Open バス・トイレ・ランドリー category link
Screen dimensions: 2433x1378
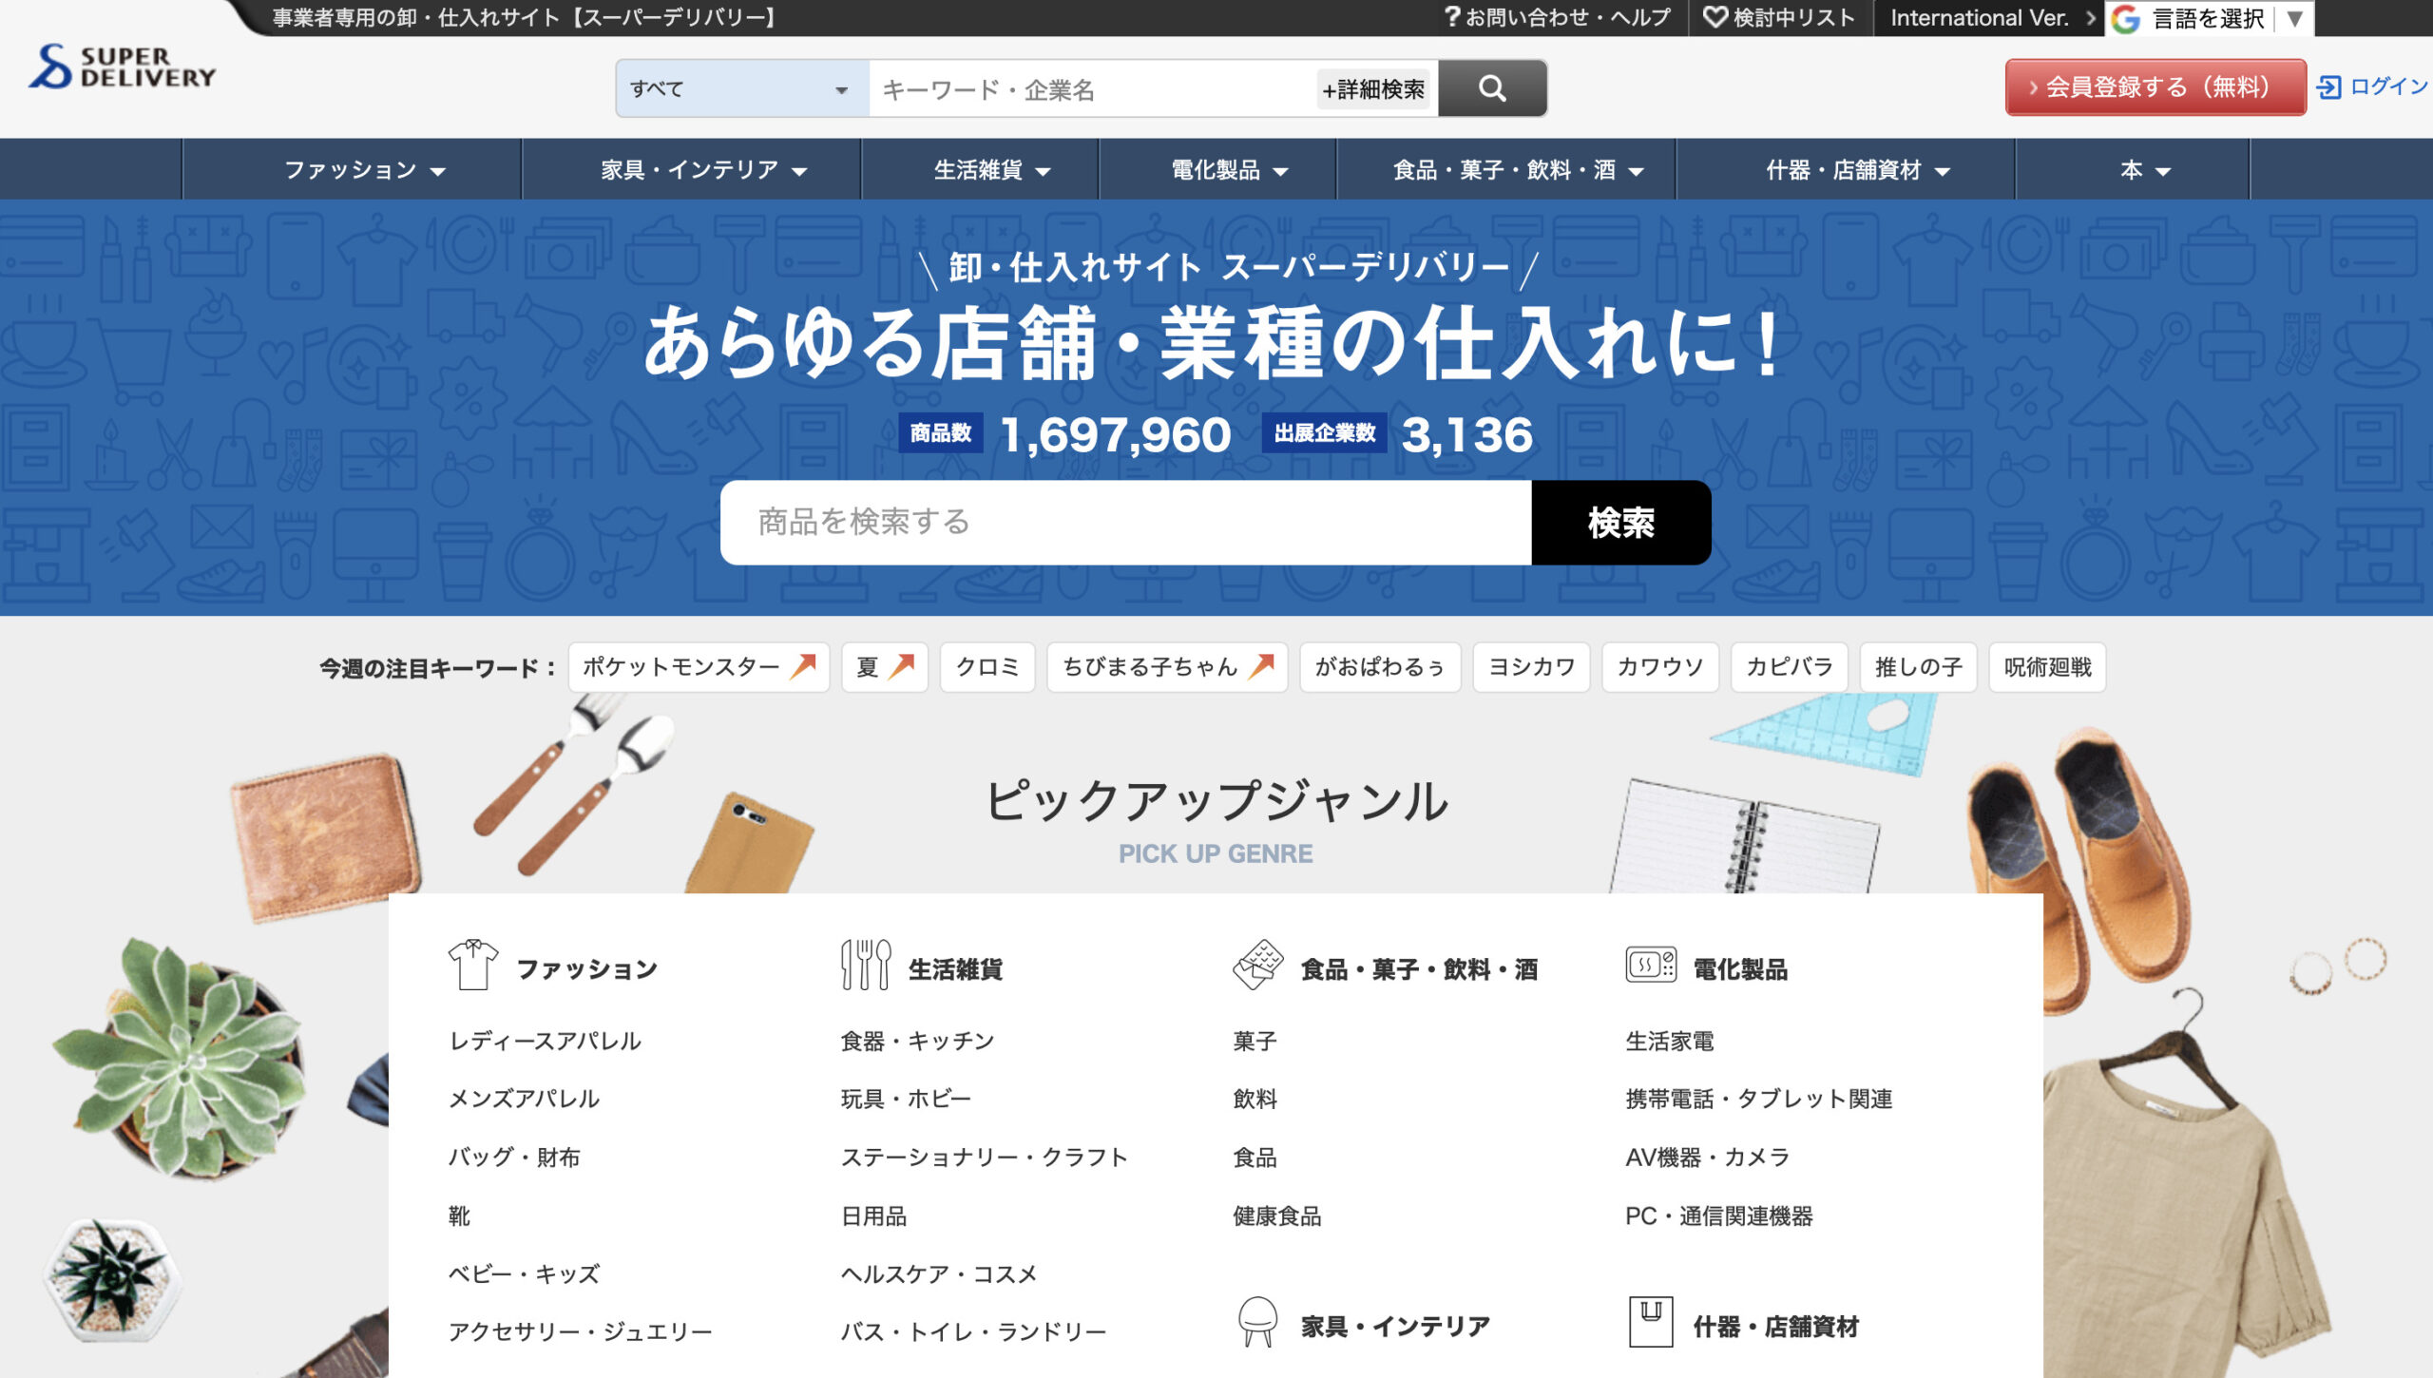(x=973, y=1331)
